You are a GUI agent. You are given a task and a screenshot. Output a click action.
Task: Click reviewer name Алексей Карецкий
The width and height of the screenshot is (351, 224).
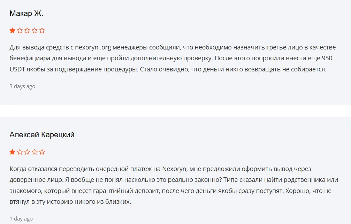(x=42, y=135)
